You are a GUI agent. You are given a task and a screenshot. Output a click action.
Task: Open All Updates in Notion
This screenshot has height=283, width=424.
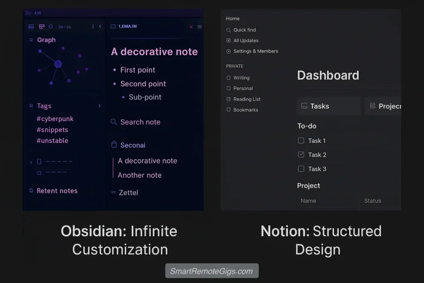tap(246, 41)
